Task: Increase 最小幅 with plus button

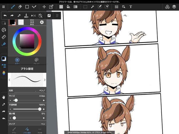Action: [44, 118]
